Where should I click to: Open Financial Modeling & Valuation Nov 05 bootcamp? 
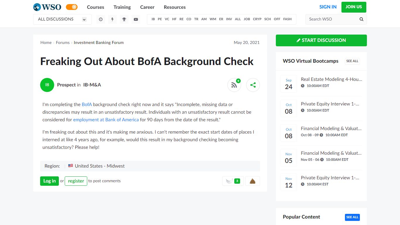331,153
